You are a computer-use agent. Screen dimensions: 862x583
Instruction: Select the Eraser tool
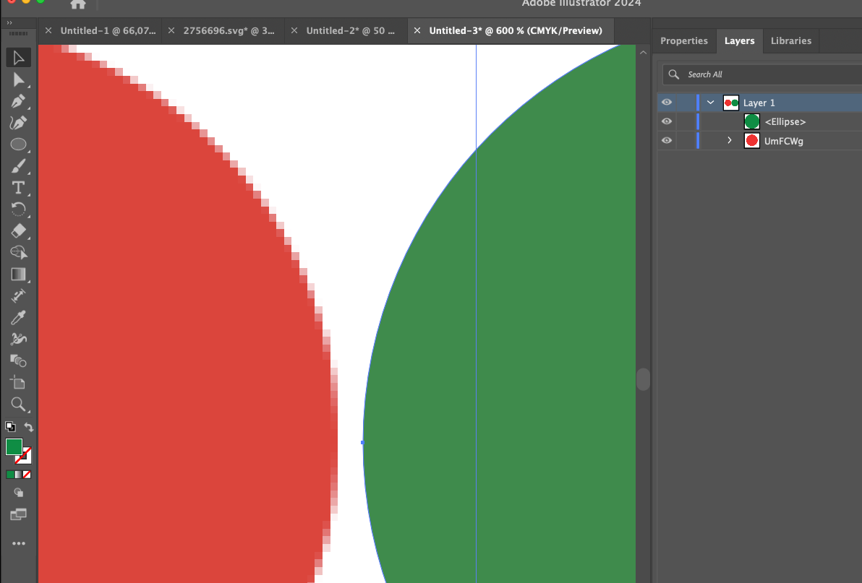click(18, 230)
